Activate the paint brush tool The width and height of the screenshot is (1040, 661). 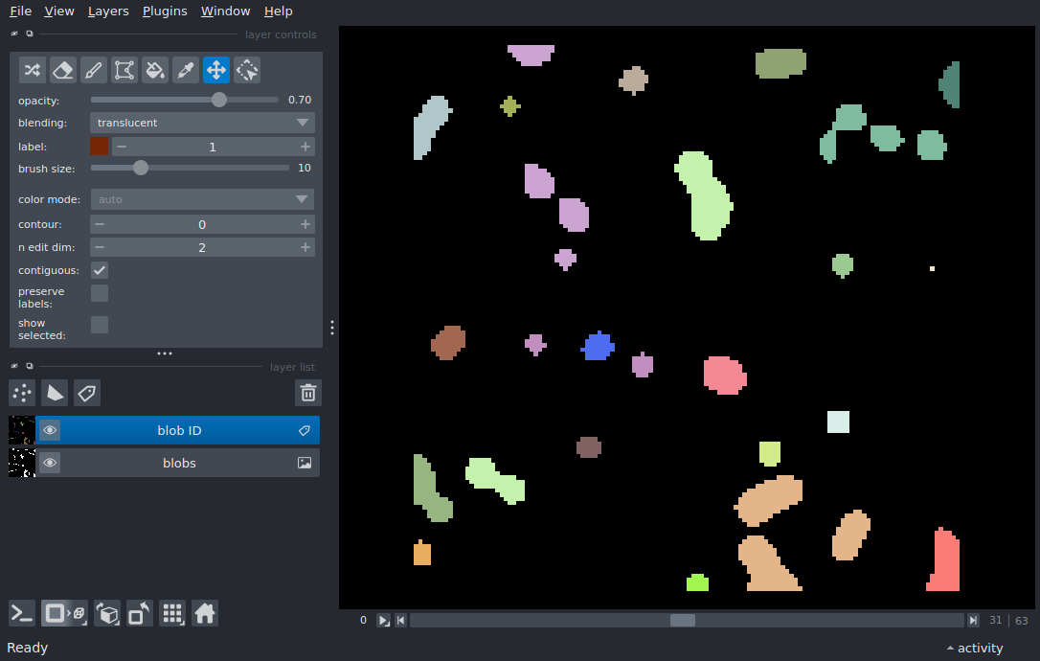pyautogui.click(x=94, y=69)
